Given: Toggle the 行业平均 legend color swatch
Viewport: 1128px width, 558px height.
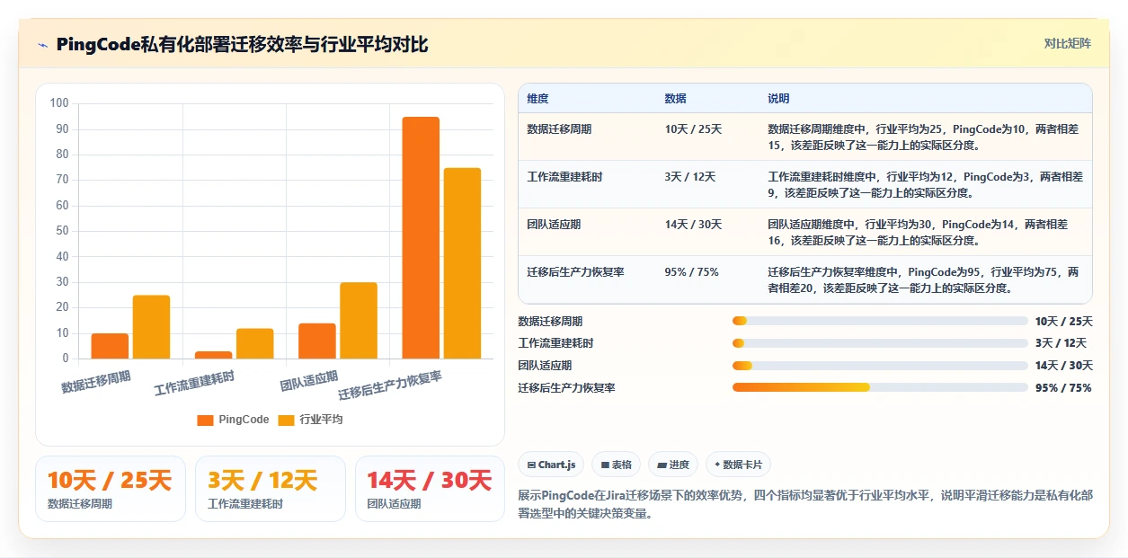Looking at the screenshot, I should click(x=286, y=420).
